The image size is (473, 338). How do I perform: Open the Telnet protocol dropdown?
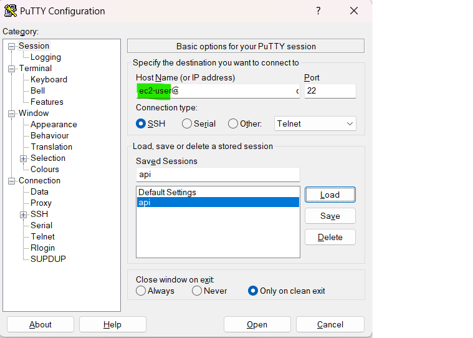coord(315,123)
